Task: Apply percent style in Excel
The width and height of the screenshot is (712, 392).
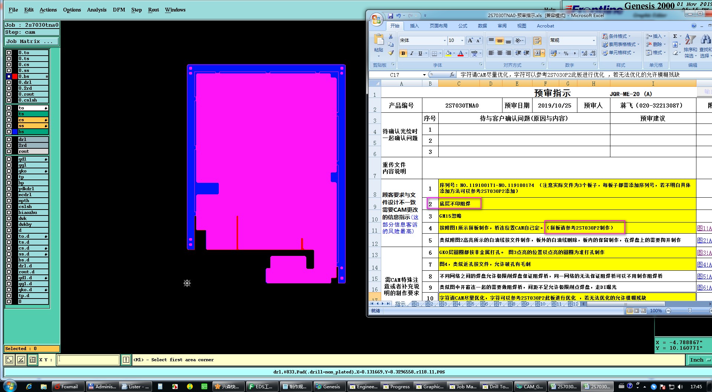Action: [566, 53]
